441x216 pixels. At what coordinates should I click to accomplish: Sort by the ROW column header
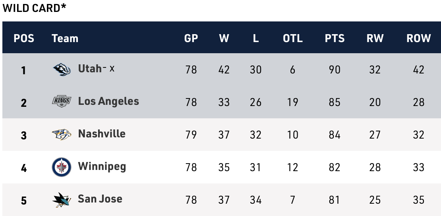point(418,38)
